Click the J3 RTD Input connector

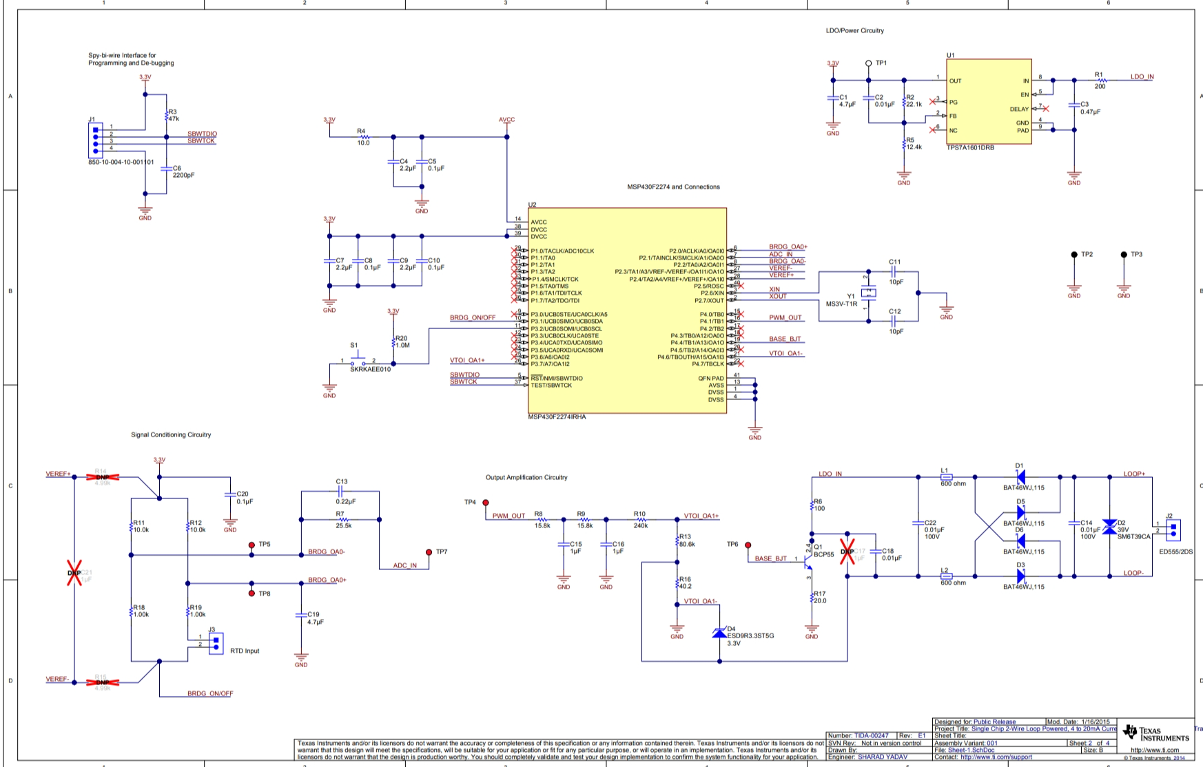click(216, 643)
